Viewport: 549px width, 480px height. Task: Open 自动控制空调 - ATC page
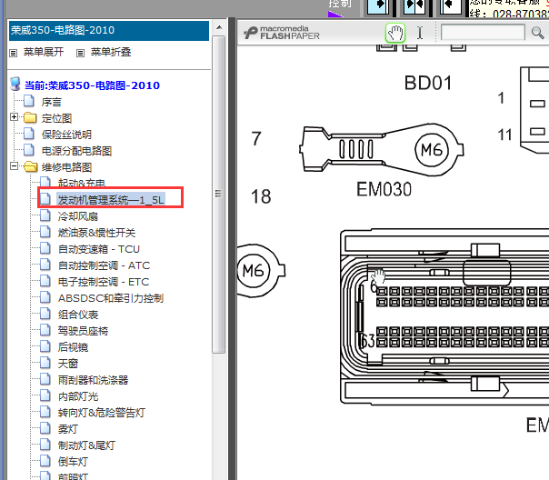pos(104,265)
